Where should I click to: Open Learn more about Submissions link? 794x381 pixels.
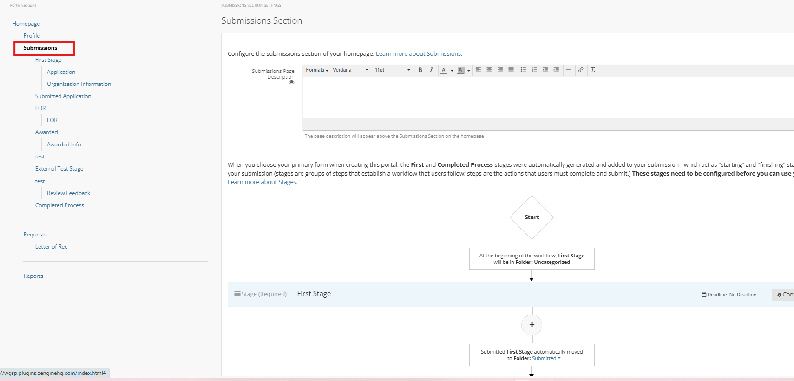coord(419,54)
